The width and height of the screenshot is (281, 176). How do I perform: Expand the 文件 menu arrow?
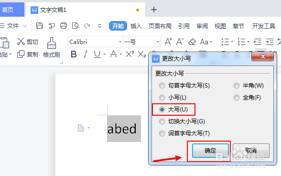(24, 26)
